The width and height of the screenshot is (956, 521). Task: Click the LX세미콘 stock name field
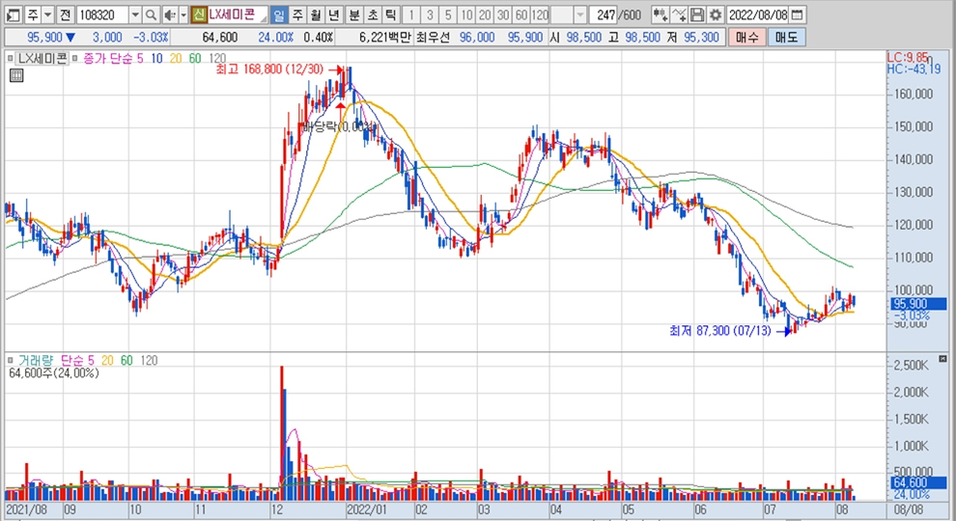tap(237, 14)
